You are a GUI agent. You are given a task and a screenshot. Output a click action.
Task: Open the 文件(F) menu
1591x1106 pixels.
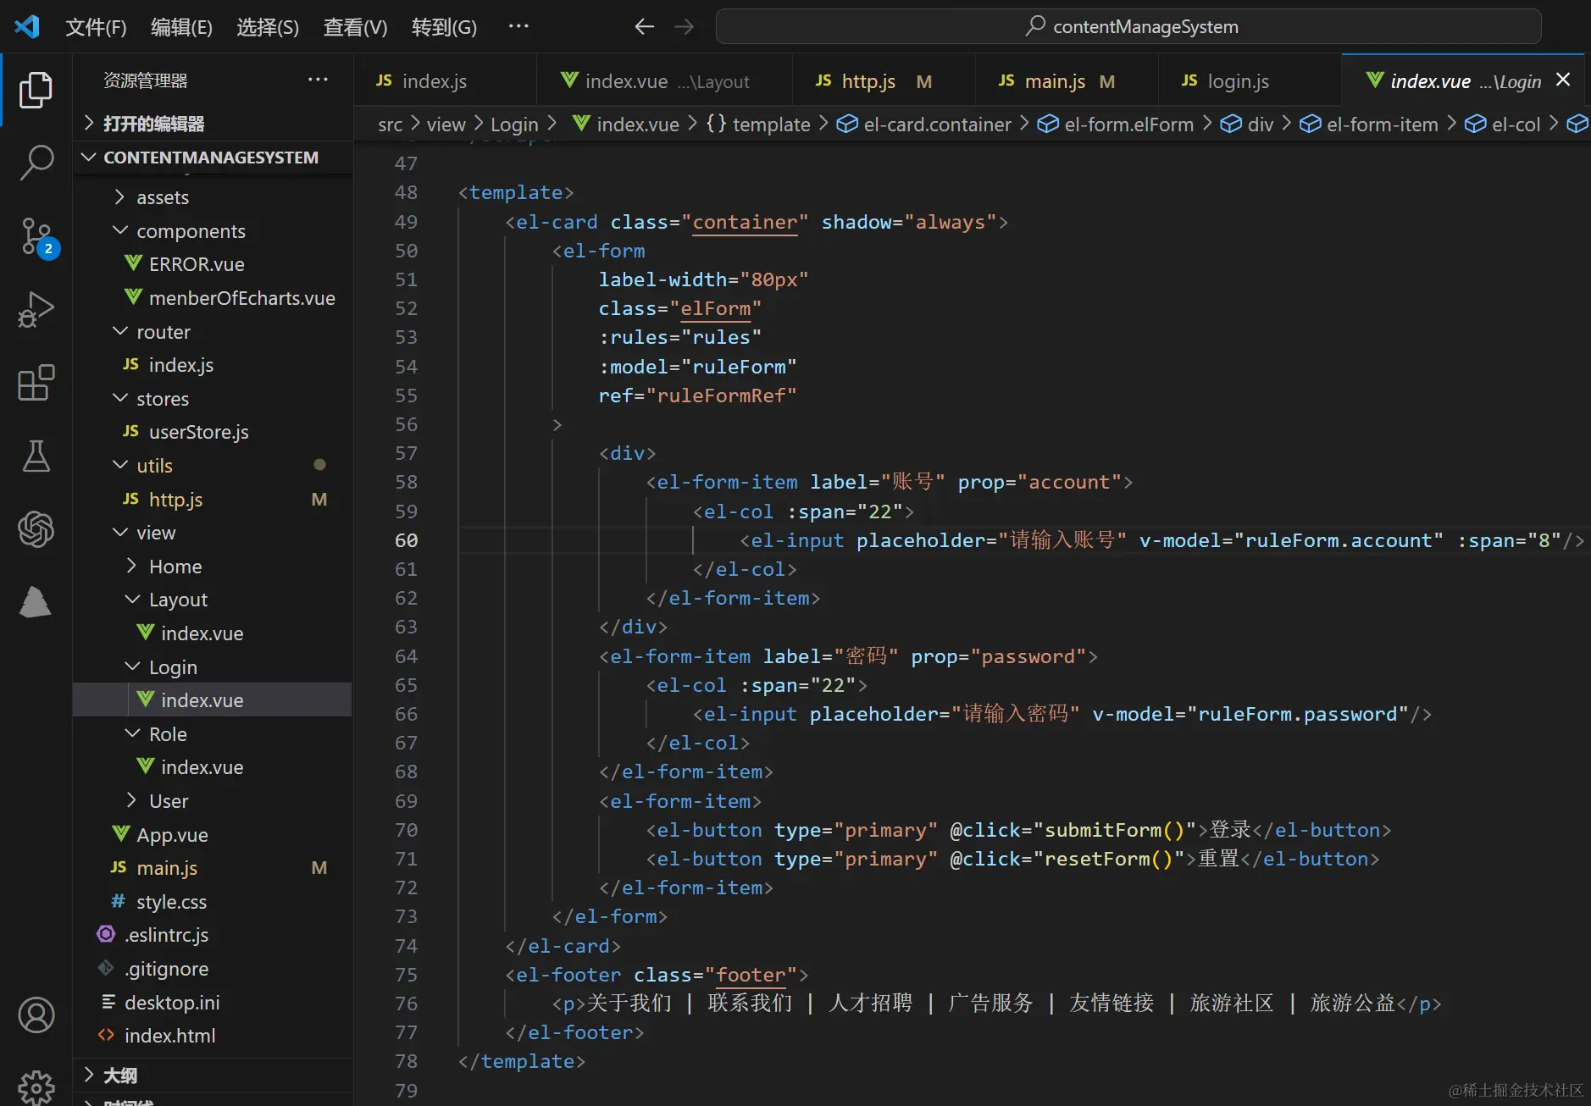pos(96,27)
